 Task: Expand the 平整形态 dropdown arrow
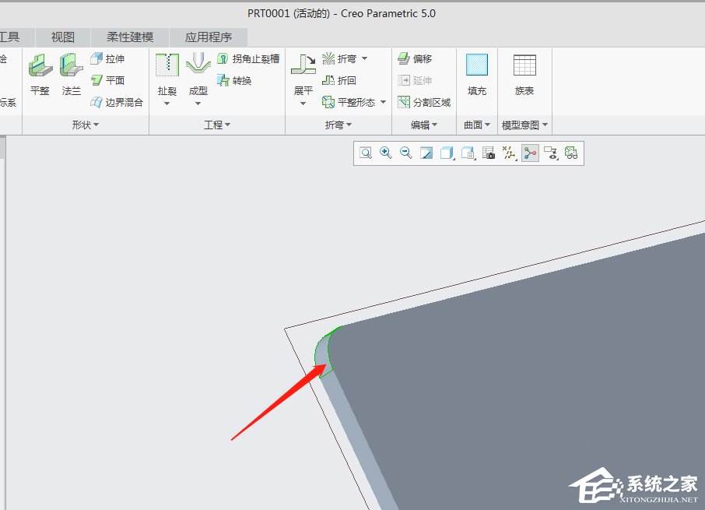(384, 102)
